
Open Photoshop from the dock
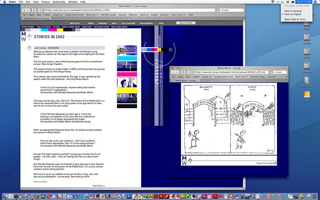tap(129, 196)
